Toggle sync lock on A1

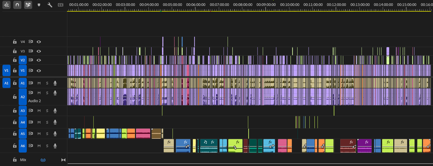(x=31, y=83)
